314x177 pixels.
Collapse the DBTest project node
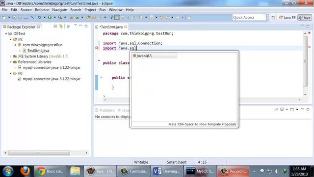pyautogui.click(x=6, y=34)
